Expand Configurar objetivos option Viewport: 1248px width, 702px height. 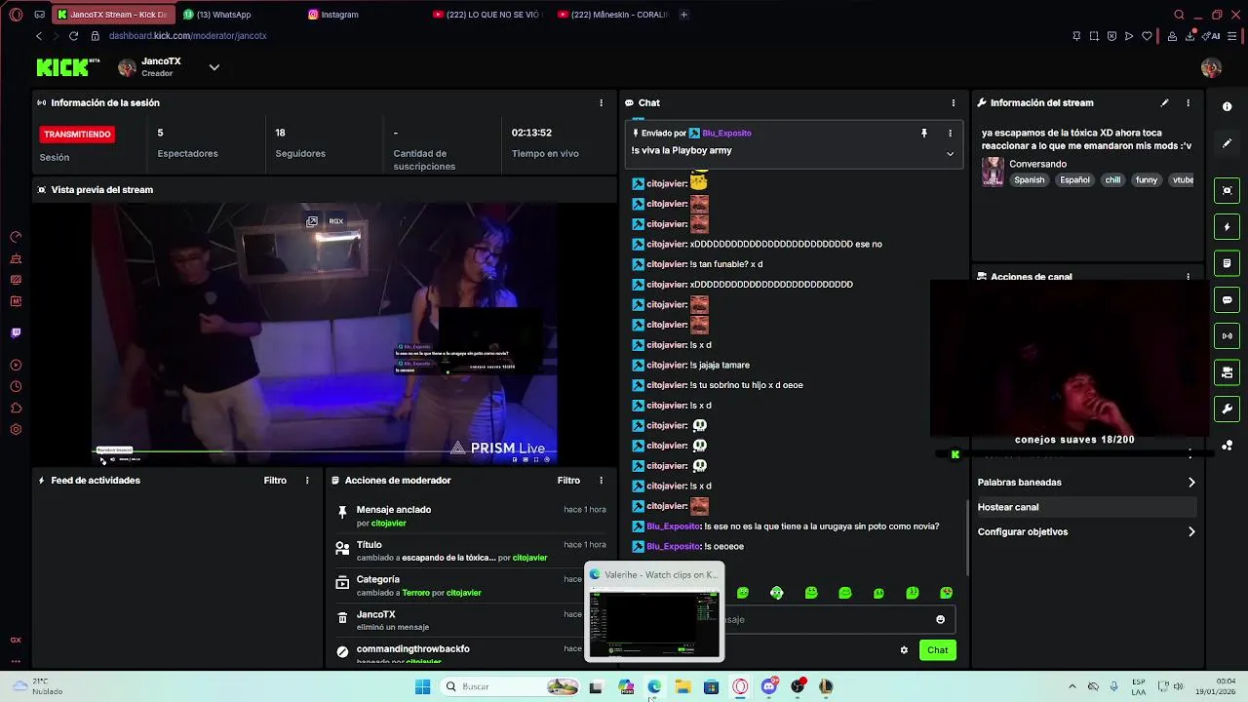coord(1085,532)
